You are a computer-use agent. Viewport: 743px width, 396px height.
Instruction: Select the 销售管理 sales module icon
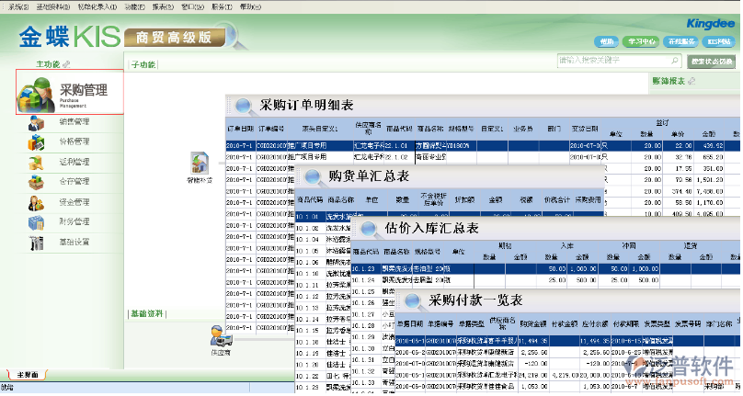point(37,122)
